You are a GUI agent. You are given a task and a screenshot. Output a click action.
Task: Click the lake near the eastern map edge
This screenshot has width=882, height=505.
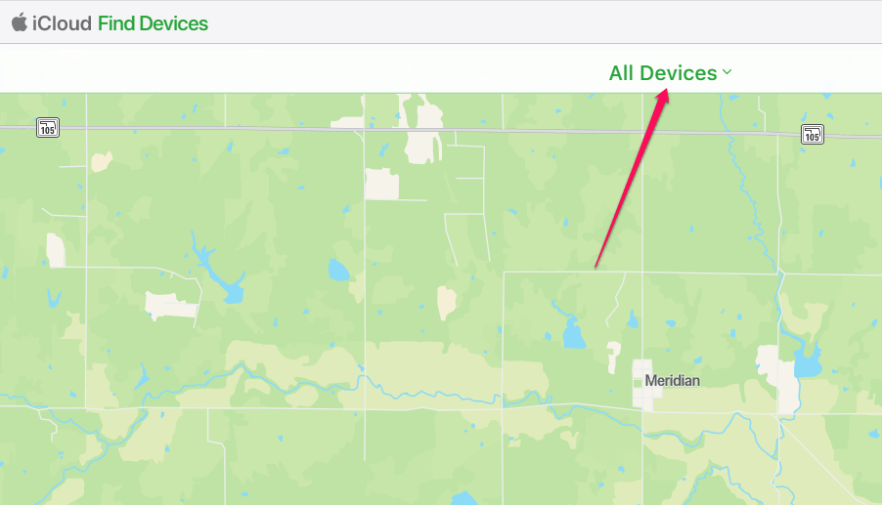tap(807, 362)
